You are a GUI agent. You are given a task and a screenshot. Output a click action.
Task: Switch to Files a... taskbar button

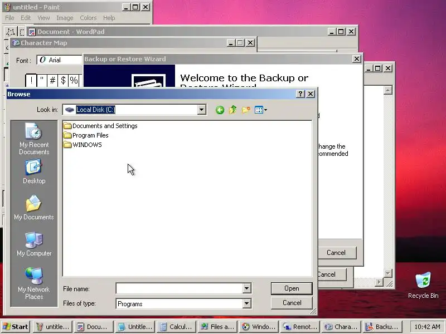(x=218, y=327)
